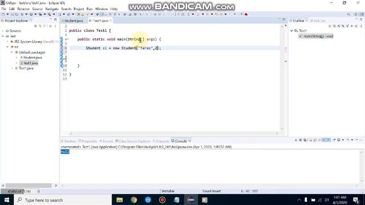Viewport: 365px width, 205px height.
Task: Open the Markers view tab
Action: pos(68,141)
